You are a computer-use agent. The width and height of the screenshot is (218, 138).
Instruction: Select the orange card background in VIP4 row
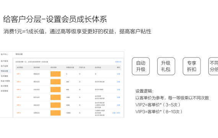tap(55, 97)
